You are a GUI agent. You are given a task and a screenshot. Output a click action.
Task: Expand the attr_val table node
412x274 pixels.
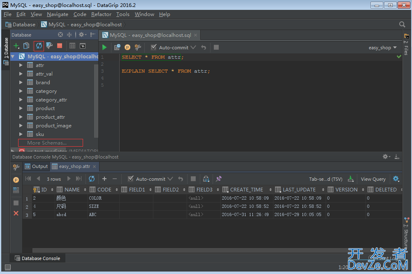pos(21,74)
